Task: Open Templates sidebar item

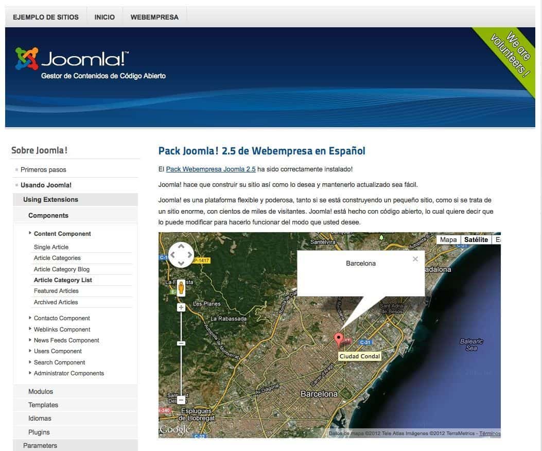Action: [75, 405]
